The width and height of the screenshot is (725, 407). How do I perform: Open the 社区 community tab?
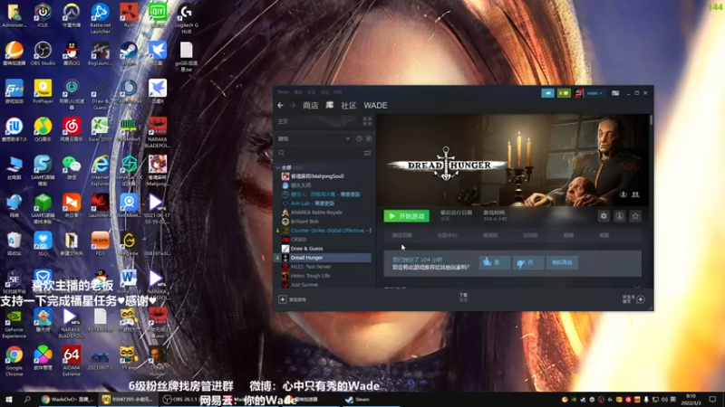[349, 106]
